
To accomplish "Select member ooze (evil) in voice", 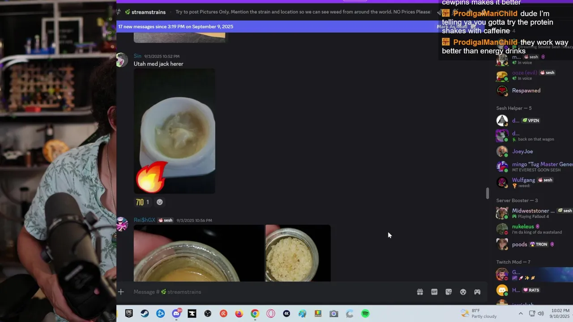I will 533,75.
